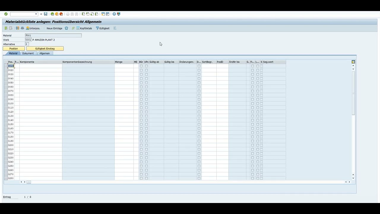Screen dimensions: 380x214
Task: Click Neue Einträge button
Action: 54,28
